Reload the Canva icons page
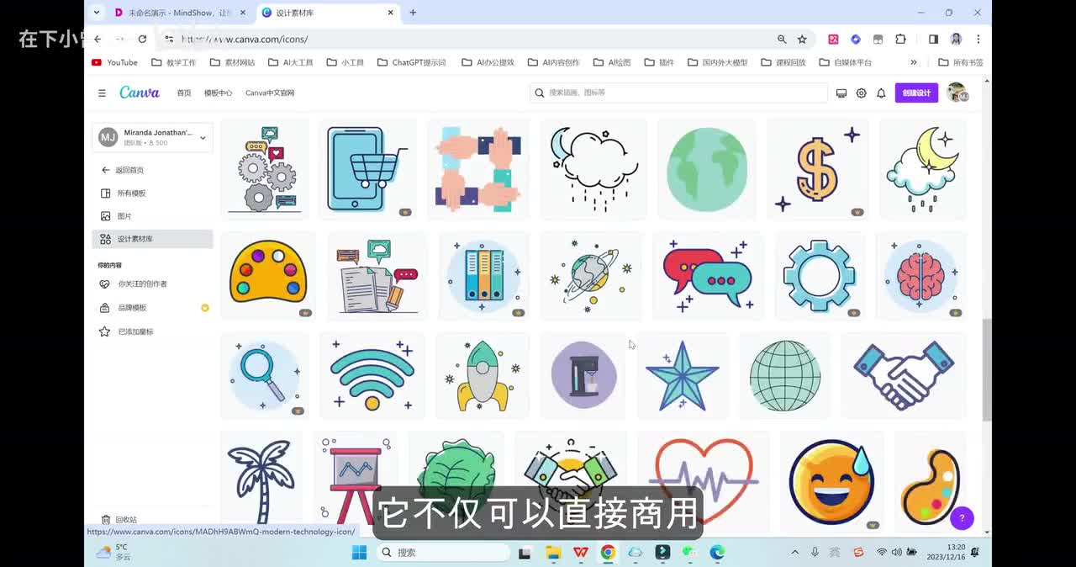 point(142,40)
